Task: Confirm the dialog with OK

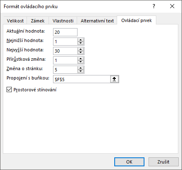Action: [x=129, y=162]
